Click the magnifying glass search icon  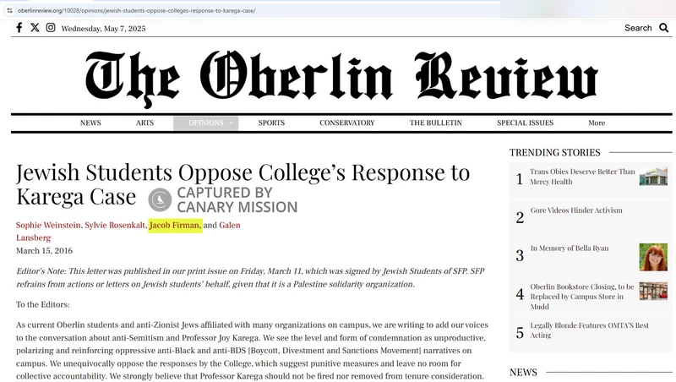coord(664,28)
